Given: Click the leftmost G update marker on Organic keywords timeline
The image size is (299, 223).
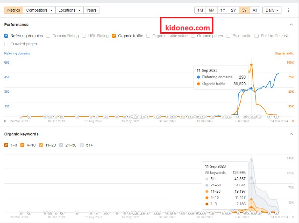Looking at the screenshot, I should click(21, 213).
